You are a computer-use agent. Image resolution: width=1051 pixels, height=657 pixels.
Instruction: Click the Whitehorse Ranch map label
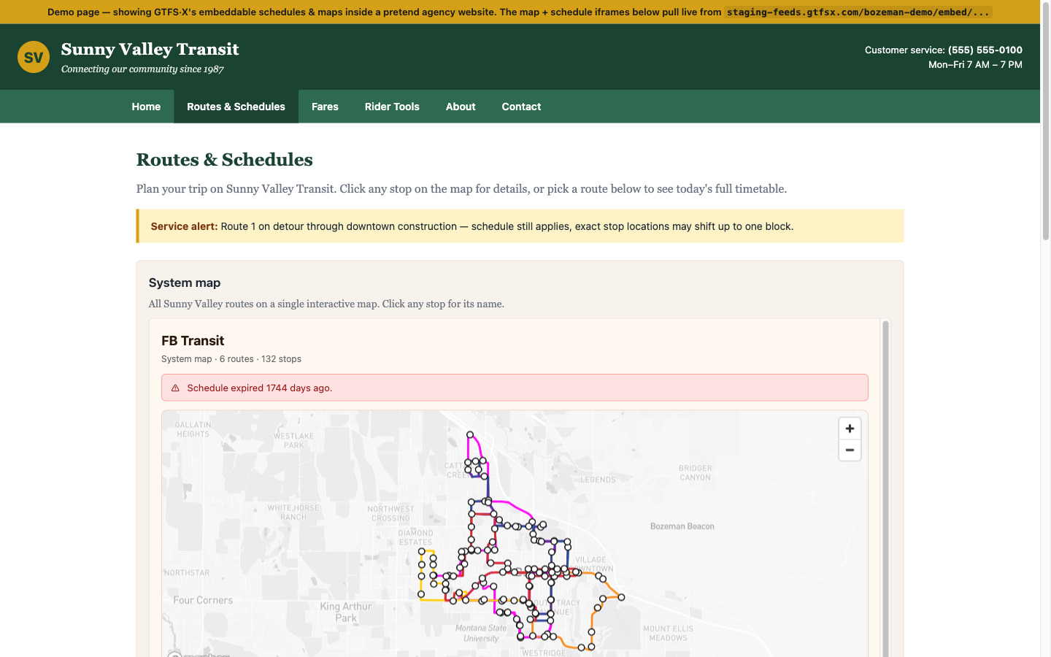coord(293,512)
